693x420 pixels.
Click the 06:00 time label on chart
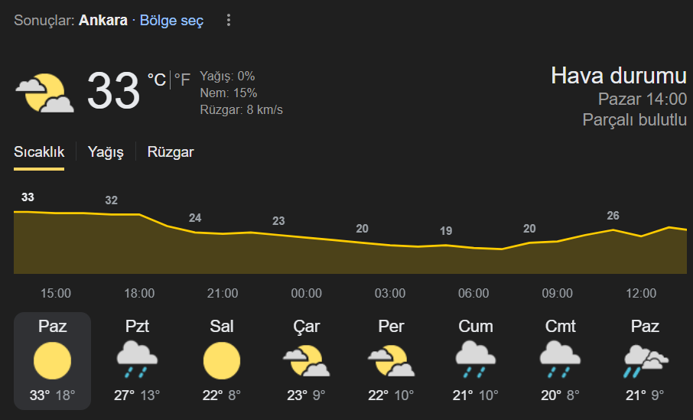click(473, 293)
